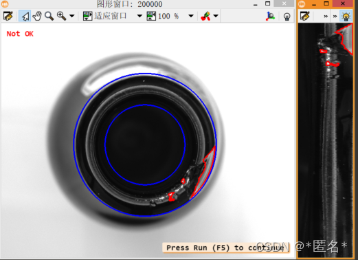The height and width of the screenshot is (260, 358).
Task: Click the red colored-pen draw icon
Action: pyautogui.click(x=205, y=16)
